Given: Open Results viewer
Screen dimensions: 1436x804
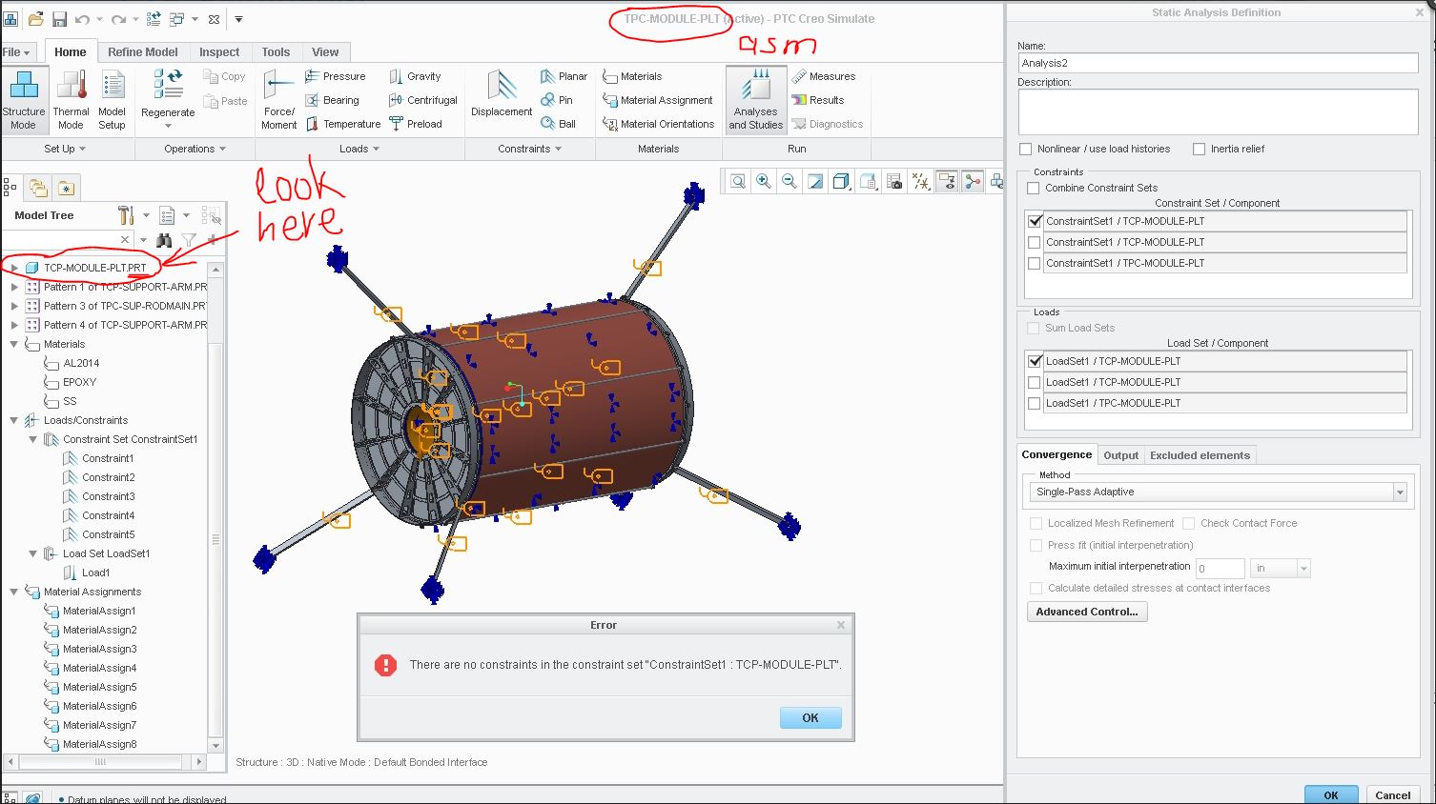Looking at the screenshot, I should (818, 100).
